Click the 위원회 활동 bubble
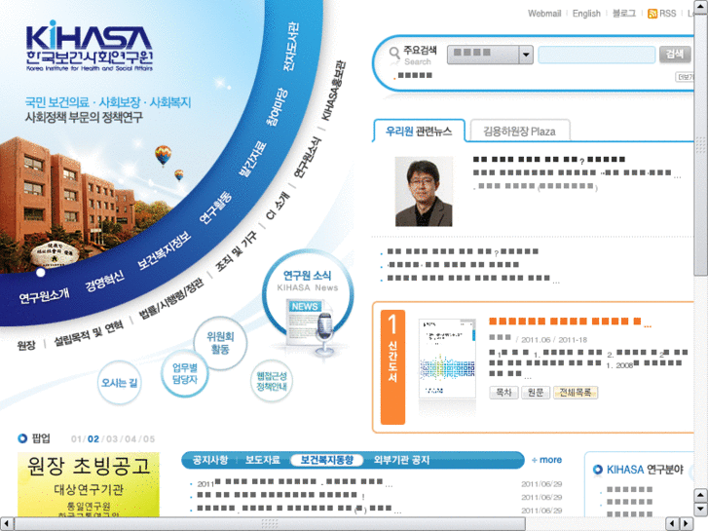 [220, 343]
